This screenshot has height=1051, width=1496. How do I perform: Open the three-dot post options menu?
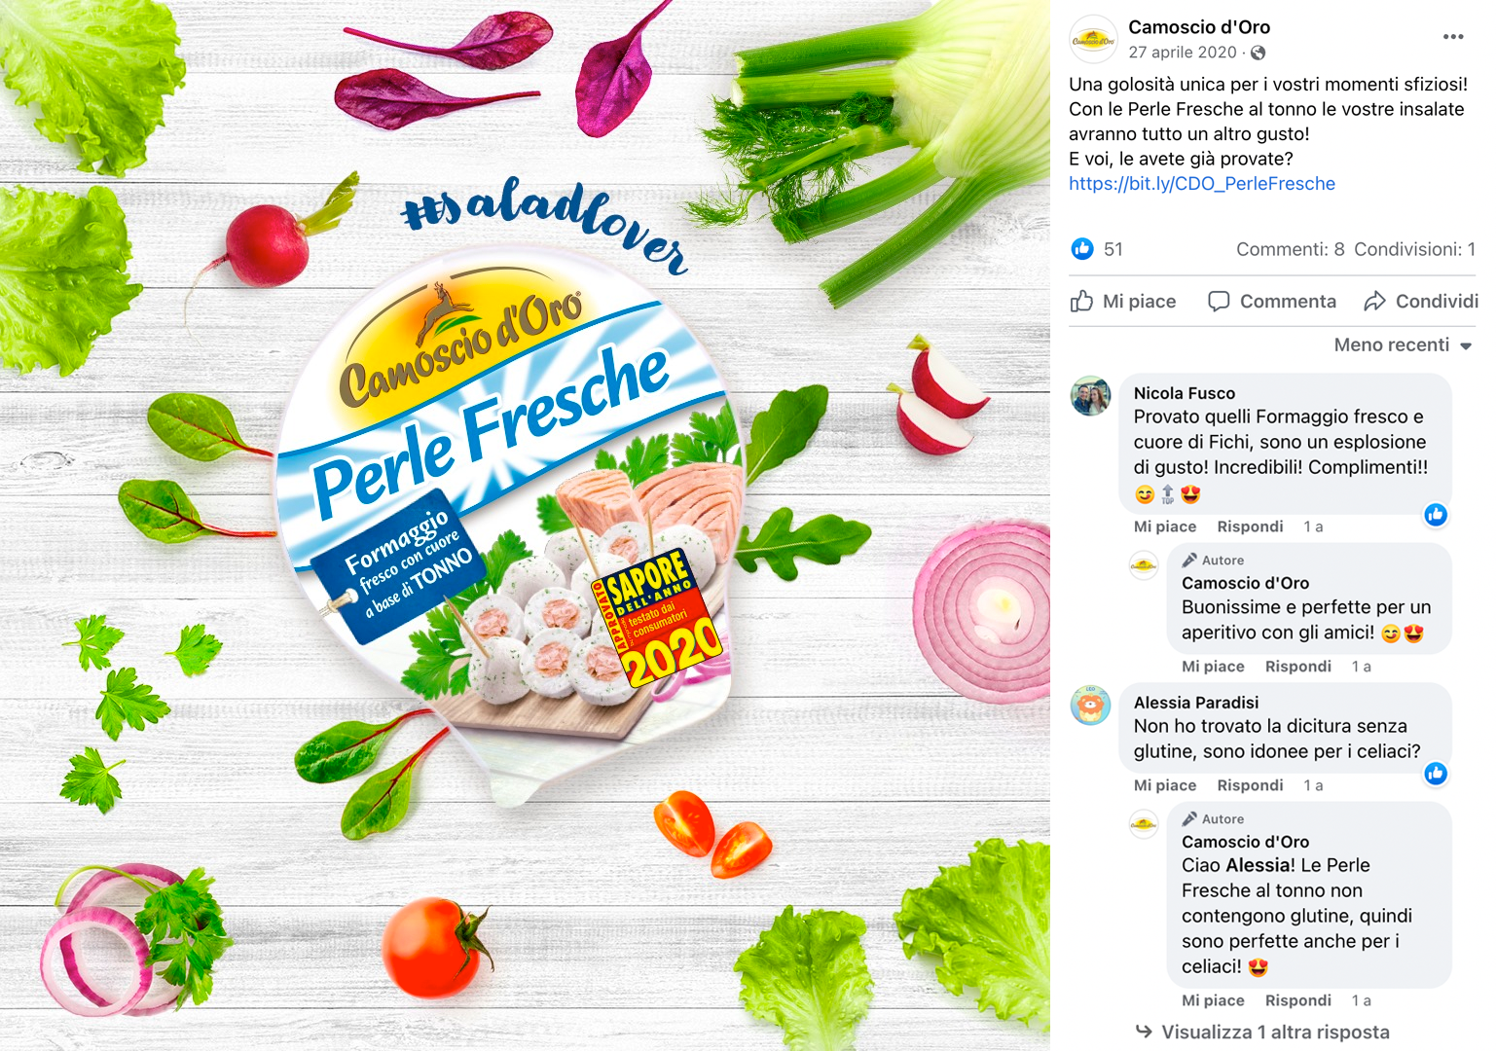1453,37
